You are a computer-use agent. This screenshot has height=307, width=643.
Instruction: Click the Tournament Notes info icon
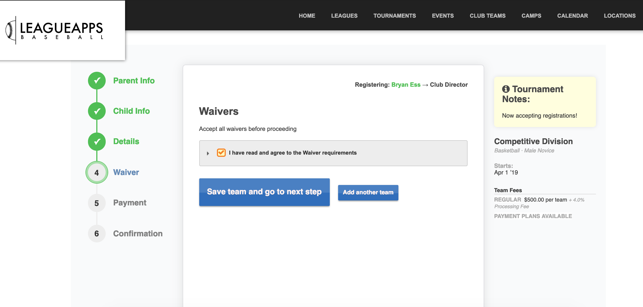click(x=506, y=89)
